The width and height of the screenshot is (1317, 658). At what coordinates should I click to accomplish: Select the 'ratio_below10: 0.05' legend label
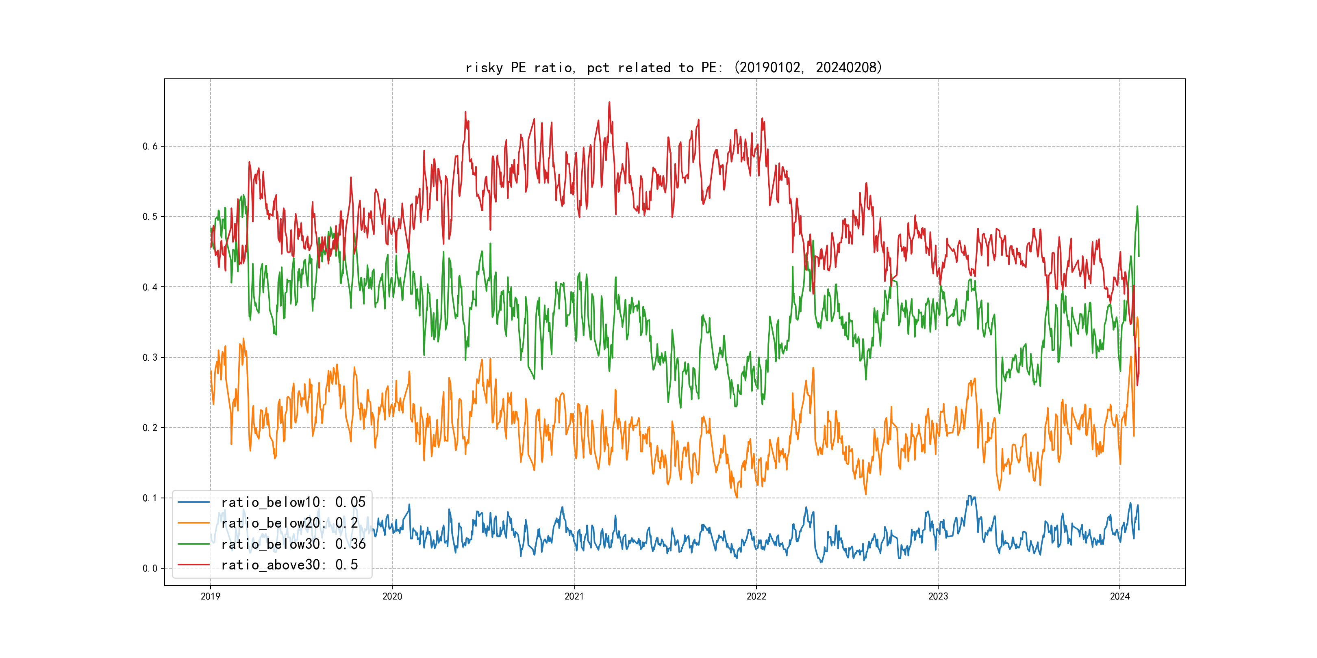coord(293,502)
